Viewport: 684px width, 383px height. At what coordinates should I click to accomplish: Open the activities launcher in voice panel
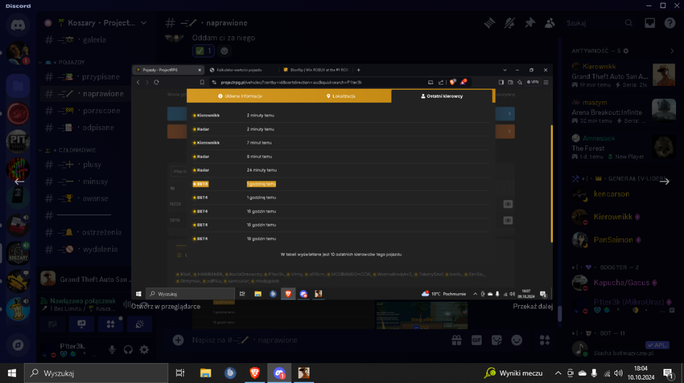[x=110, y=324]
